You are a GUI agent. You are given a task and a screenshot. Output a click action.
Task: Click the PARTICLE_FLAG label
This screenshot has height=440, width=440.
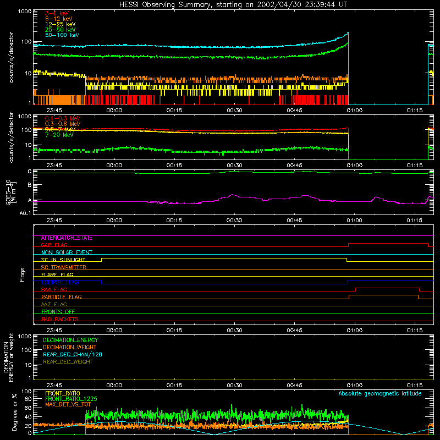pyautogui.click(x=62, y=297)
